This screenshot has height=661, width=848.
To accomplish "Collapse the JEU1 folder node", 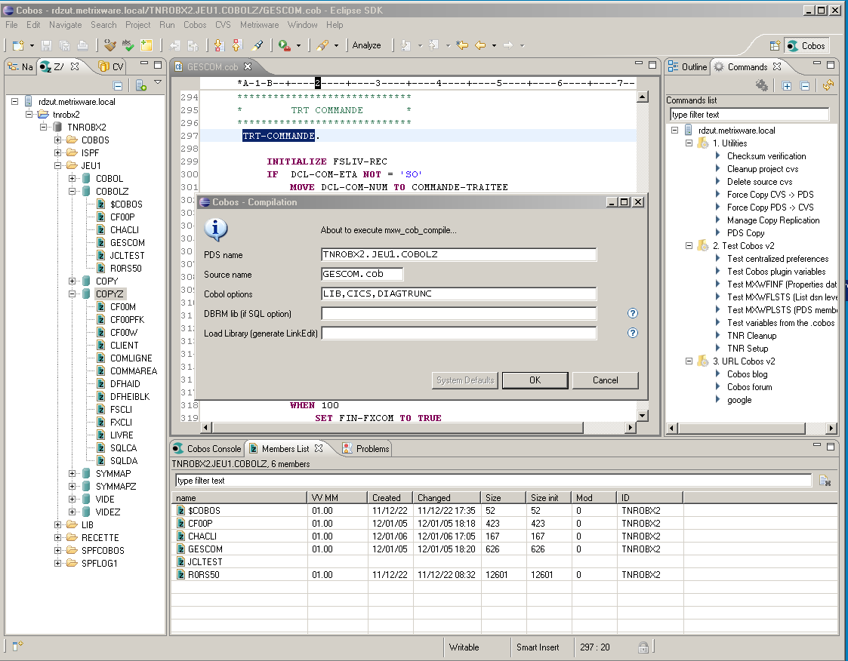I will coord(58,166).
